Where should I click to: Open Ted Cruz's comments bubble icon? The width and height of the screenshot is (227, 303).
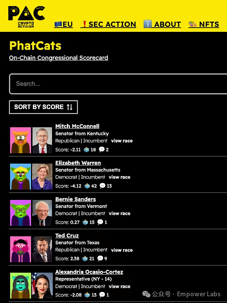point(100,259)
